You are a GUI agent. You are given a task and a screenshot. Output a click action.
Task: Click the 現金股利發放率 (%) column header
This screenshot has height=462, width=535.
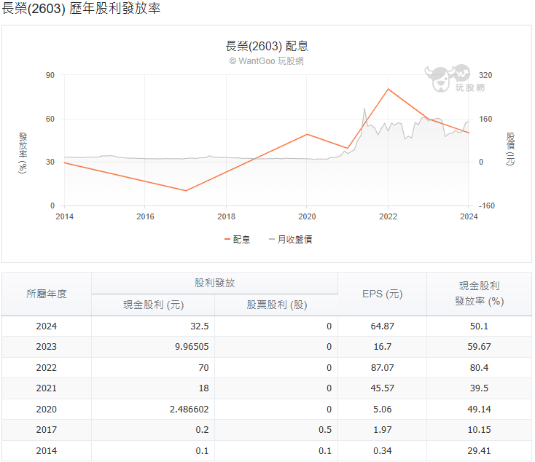[479, 294]
